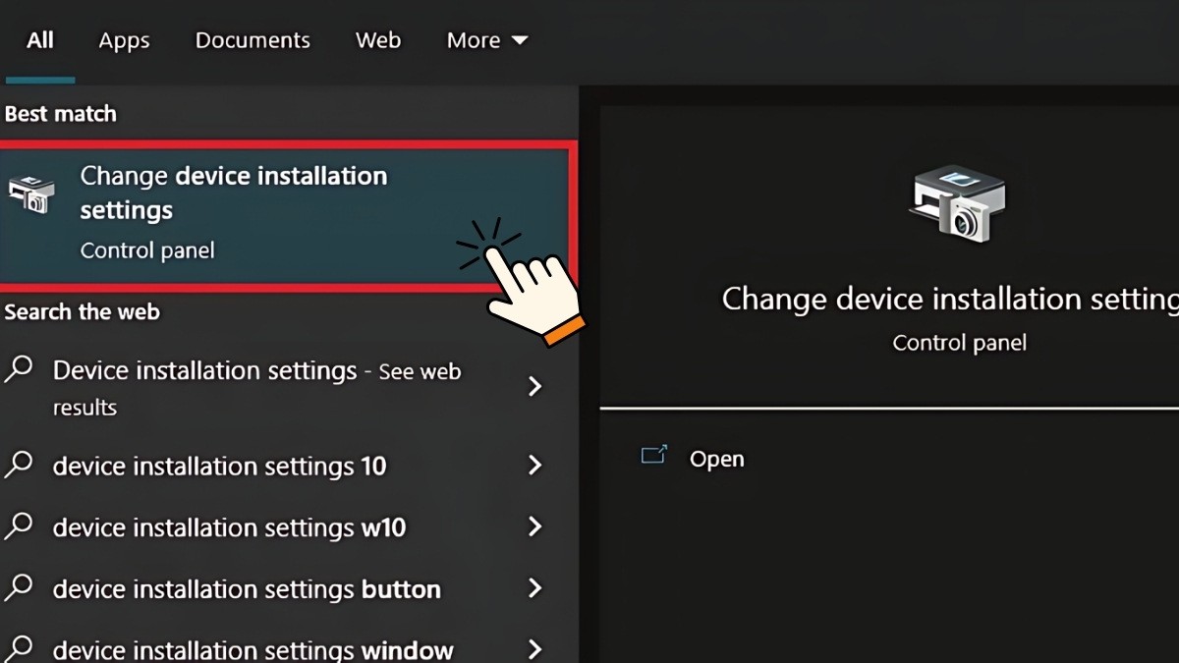Select the All search tab
This screenshot has height=663, width=1179.
40,40
